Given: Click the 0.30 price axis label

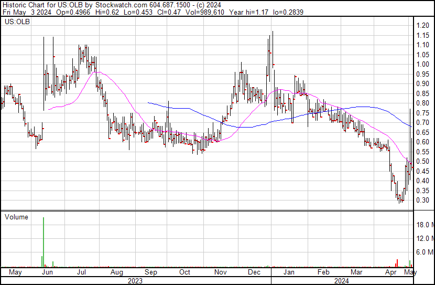Looking at the screenshot, I should tap(422, 200).
